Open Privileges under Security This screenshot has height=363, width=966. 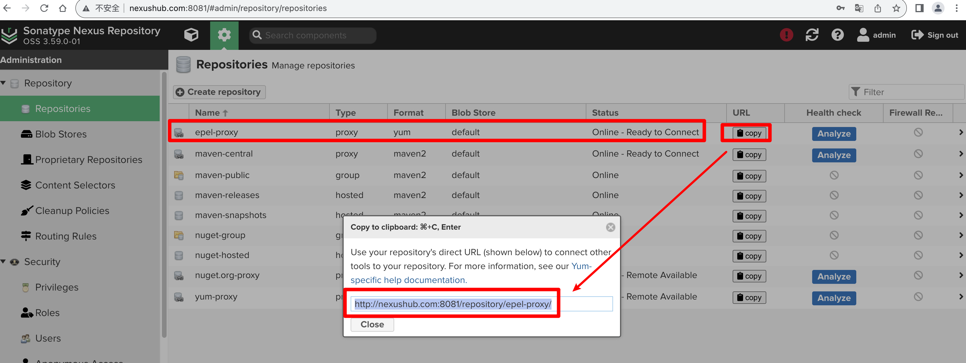[57, 287]
